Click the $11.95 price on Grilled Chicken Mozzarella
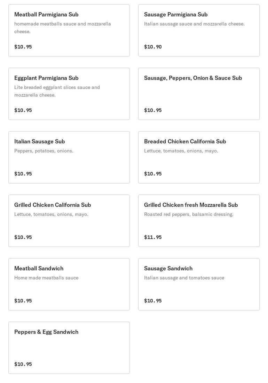This screenshot has height=383, width=268. [x=153, y=237]
